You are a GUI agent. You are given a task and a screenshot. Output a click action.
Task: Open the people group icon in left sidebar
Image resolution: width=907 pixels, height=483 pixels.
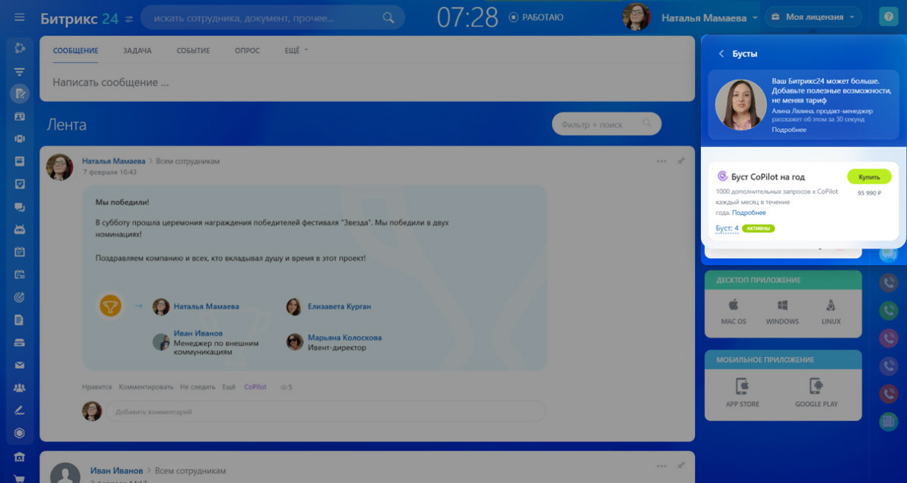(19, 388)
